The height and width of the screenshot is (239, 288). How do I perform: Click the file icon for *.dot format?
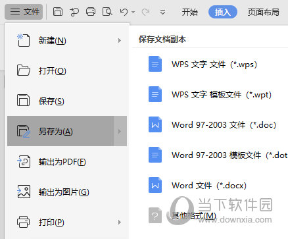point(155,155)
